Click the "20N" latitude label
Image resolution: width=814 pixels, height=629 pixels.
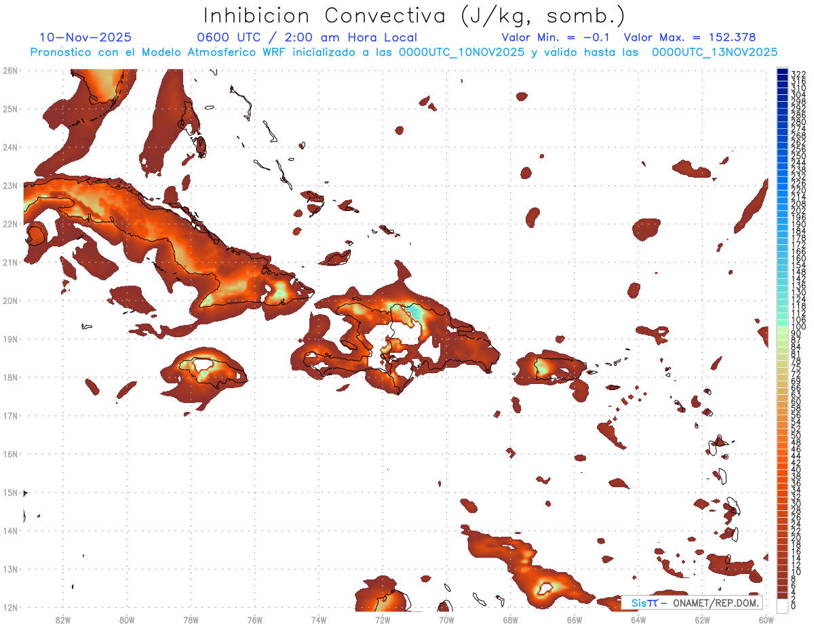pyautogui.click(x=10, y=300)
